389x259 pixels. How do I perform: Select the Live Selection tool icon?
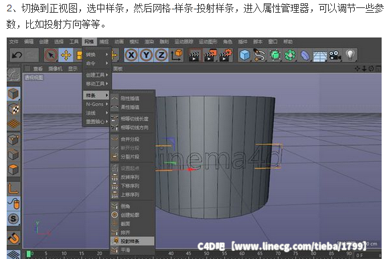pyautogui.click(x=51, y=55)
